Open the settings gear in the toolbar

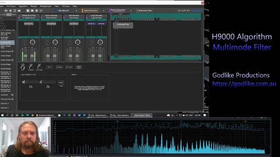[x=10, y=10]
